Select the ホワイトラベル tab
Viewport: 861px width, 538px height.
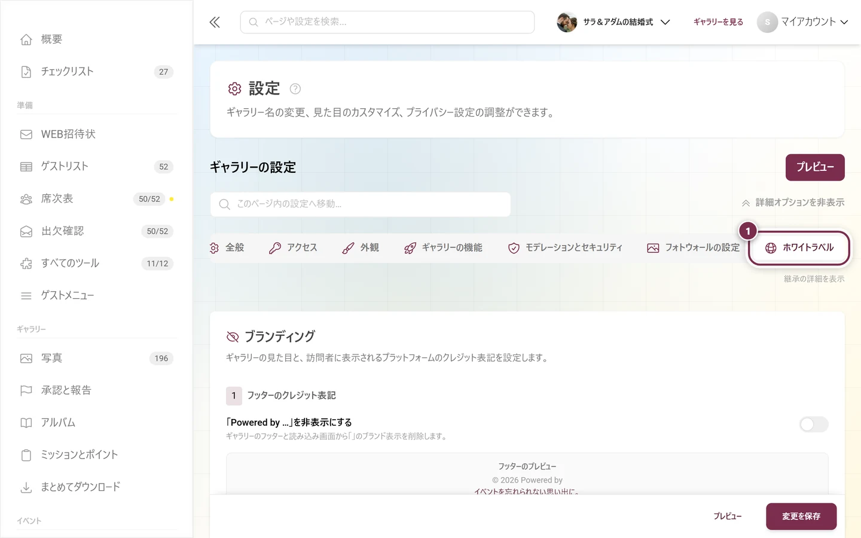coord(799,247)
